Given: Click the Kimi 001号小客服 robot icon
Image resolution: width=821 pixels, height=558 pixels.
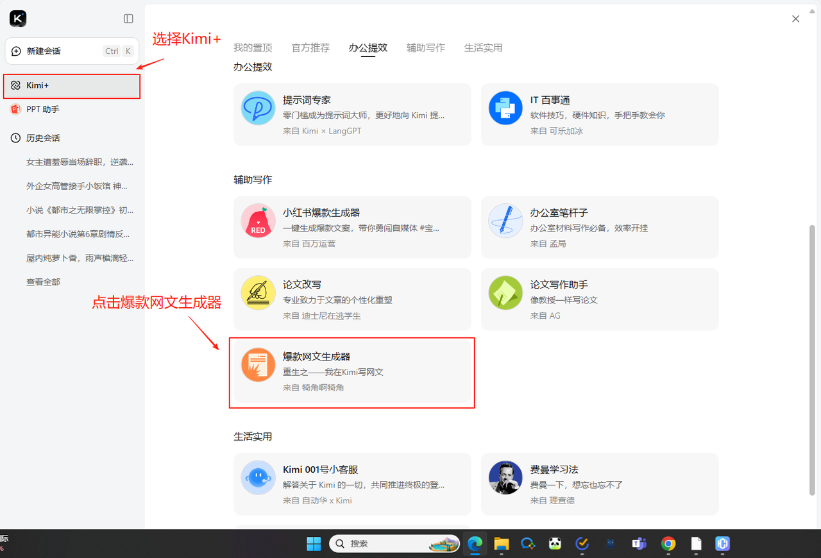Looking at the screenshot, I should [x=258, y=477].
